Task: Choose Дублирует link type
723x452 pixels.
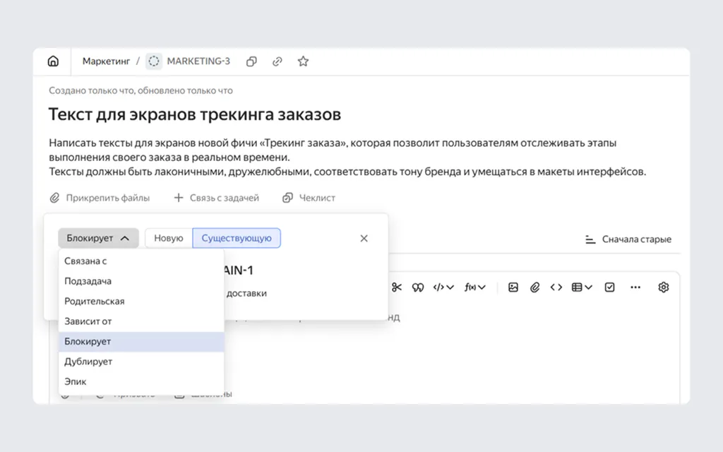Action: 141,362
